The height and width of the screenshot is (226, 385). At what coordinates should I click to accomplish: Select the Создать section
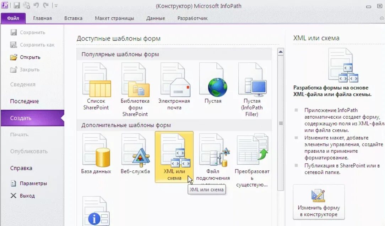pos(32,118)
